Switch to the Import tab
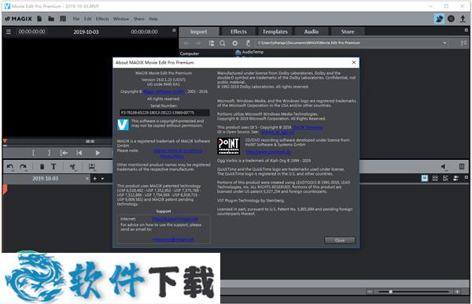 tap(198, 32)
